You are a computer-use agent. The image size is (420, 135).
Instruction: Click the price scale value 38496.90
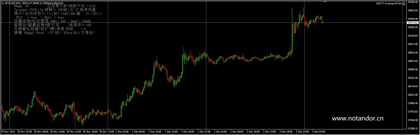coord(413,70)
